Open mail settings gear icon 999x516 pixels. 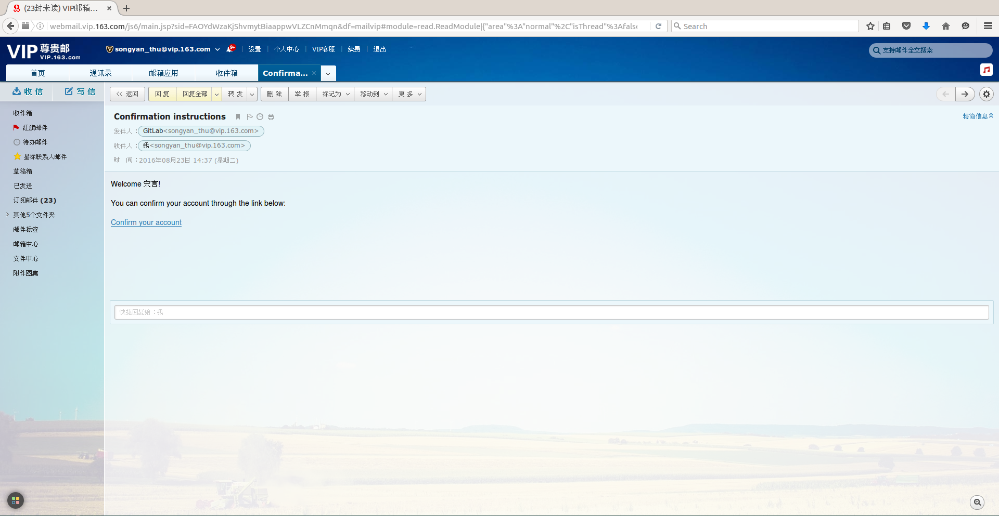pyautogui.click(x=987, y=94)
